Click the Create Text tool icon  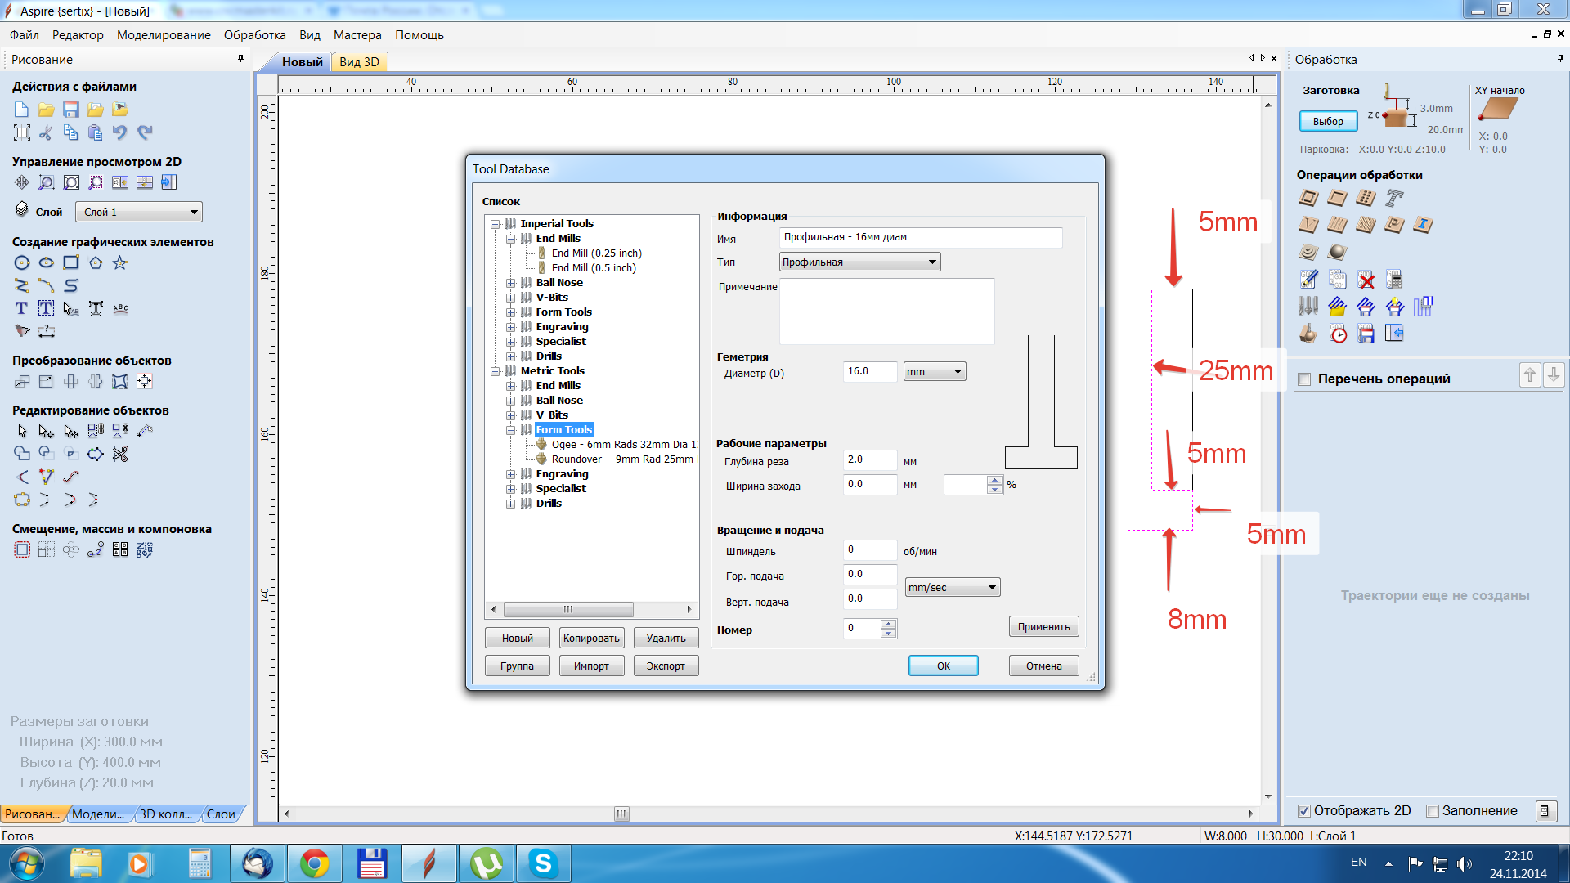22,308
